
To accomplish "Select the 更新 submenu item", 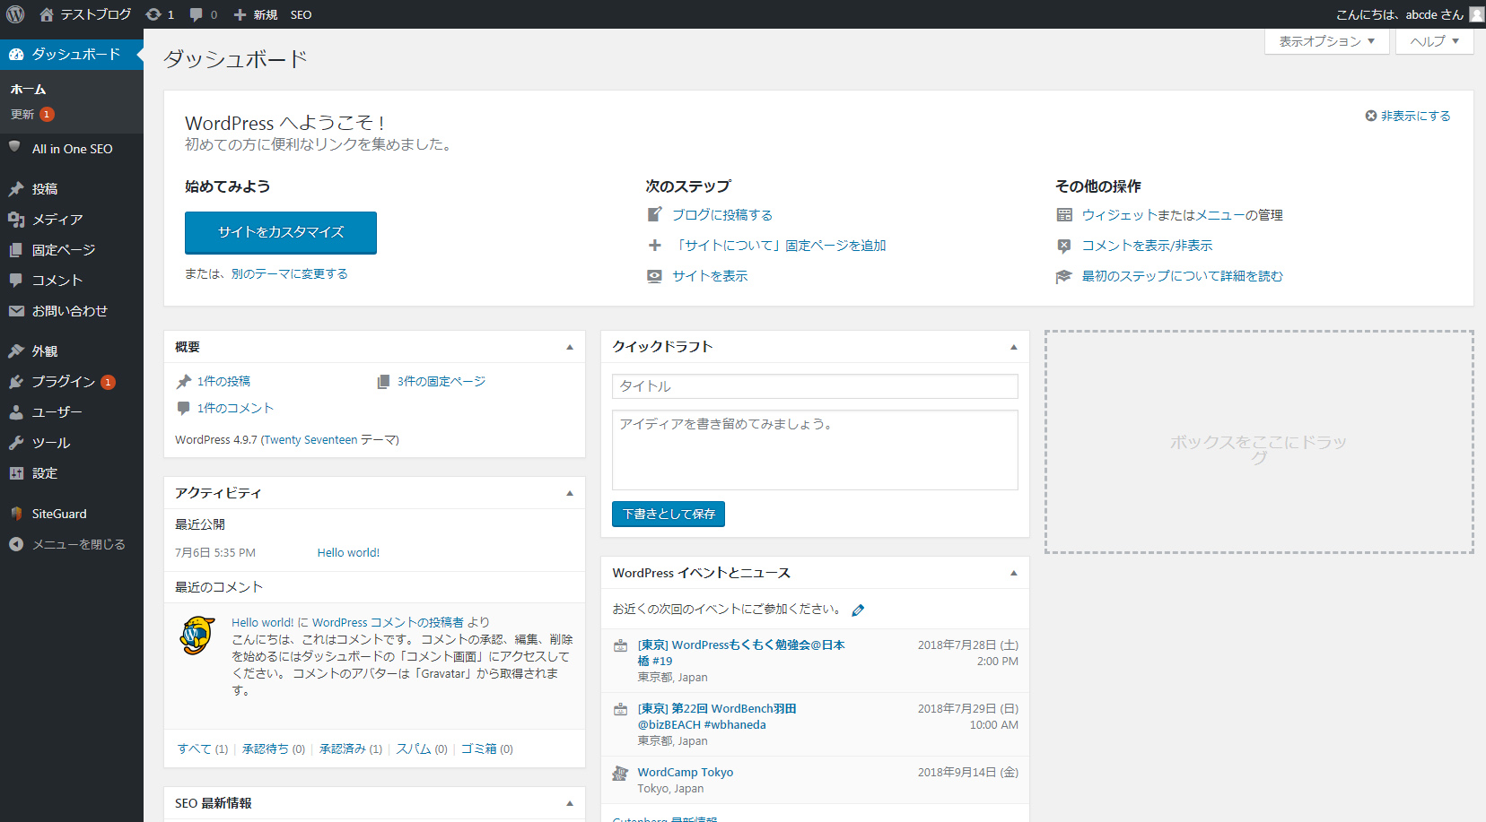I will [22, 114].
